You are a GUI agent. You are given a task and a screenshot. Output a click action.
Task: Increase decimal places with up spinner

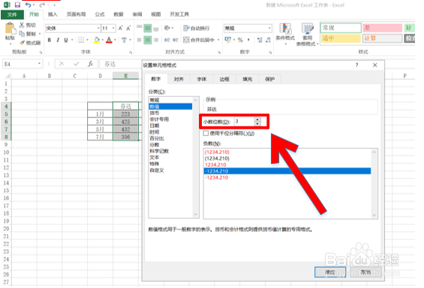pos(257,120)
